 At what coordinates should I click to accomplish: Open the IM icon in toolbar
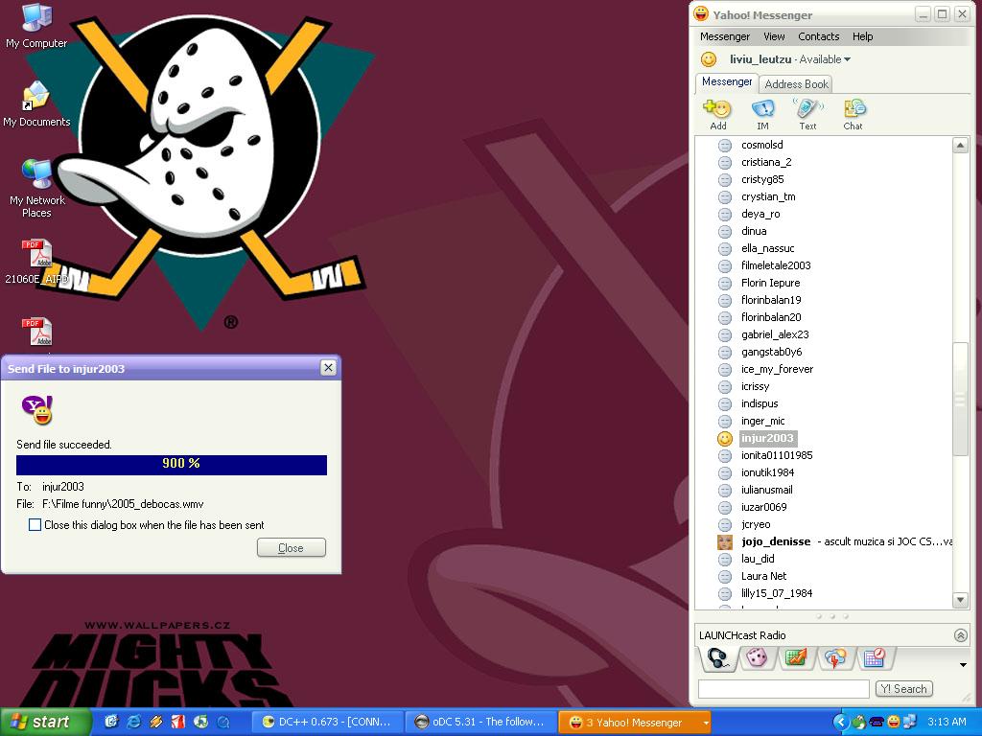click(762, 109)
